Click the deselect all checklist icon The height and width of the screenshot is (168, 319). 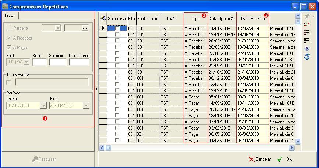click(x=307, y=41)
